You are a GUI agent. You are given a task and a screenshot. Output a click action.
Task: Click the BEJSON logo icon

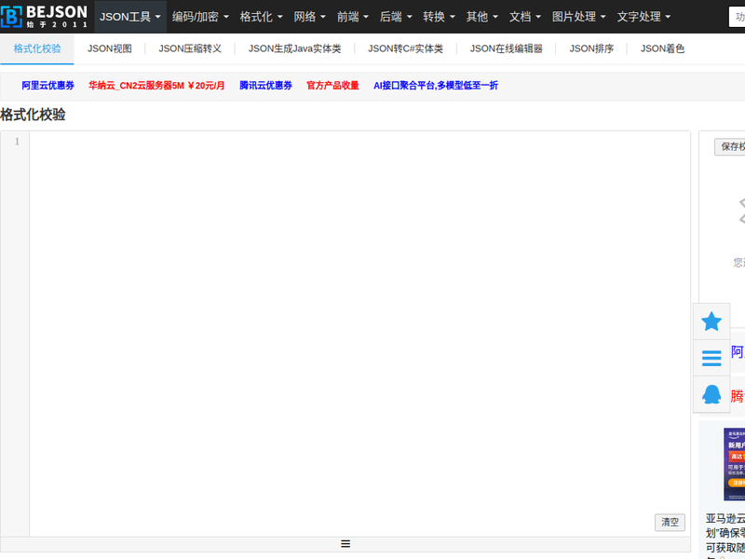tap(12, 16)
